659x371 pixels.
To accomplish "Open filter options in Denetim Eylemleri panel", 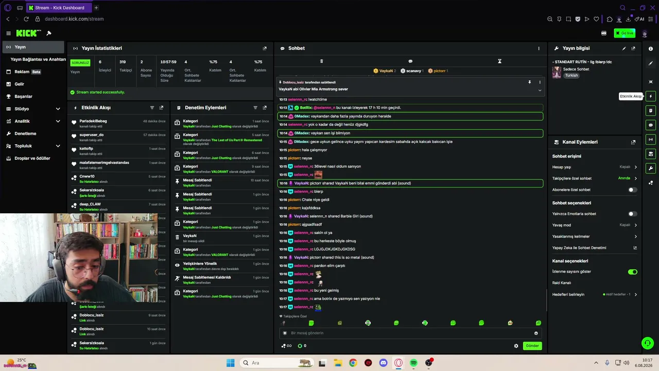I will (255, 108).
